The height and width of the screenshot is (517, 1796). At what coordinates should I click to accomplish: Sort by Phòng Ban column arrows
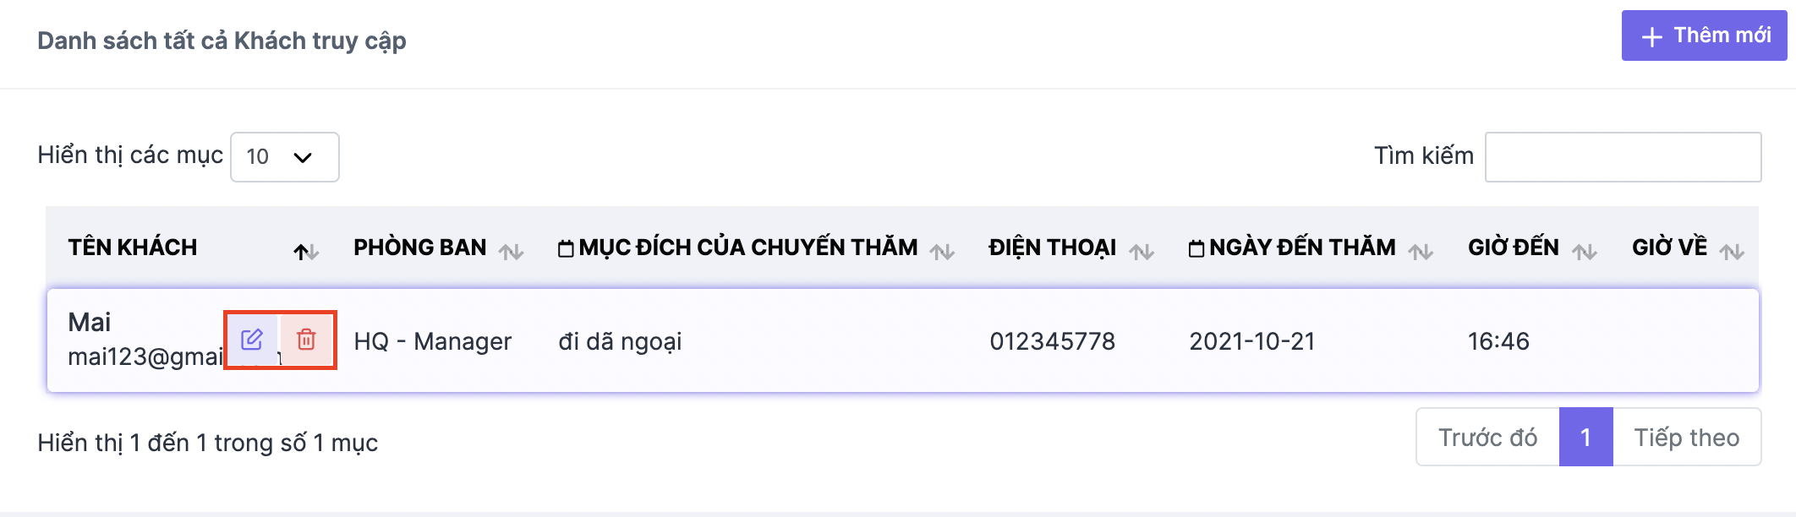[x=511, y=251]
